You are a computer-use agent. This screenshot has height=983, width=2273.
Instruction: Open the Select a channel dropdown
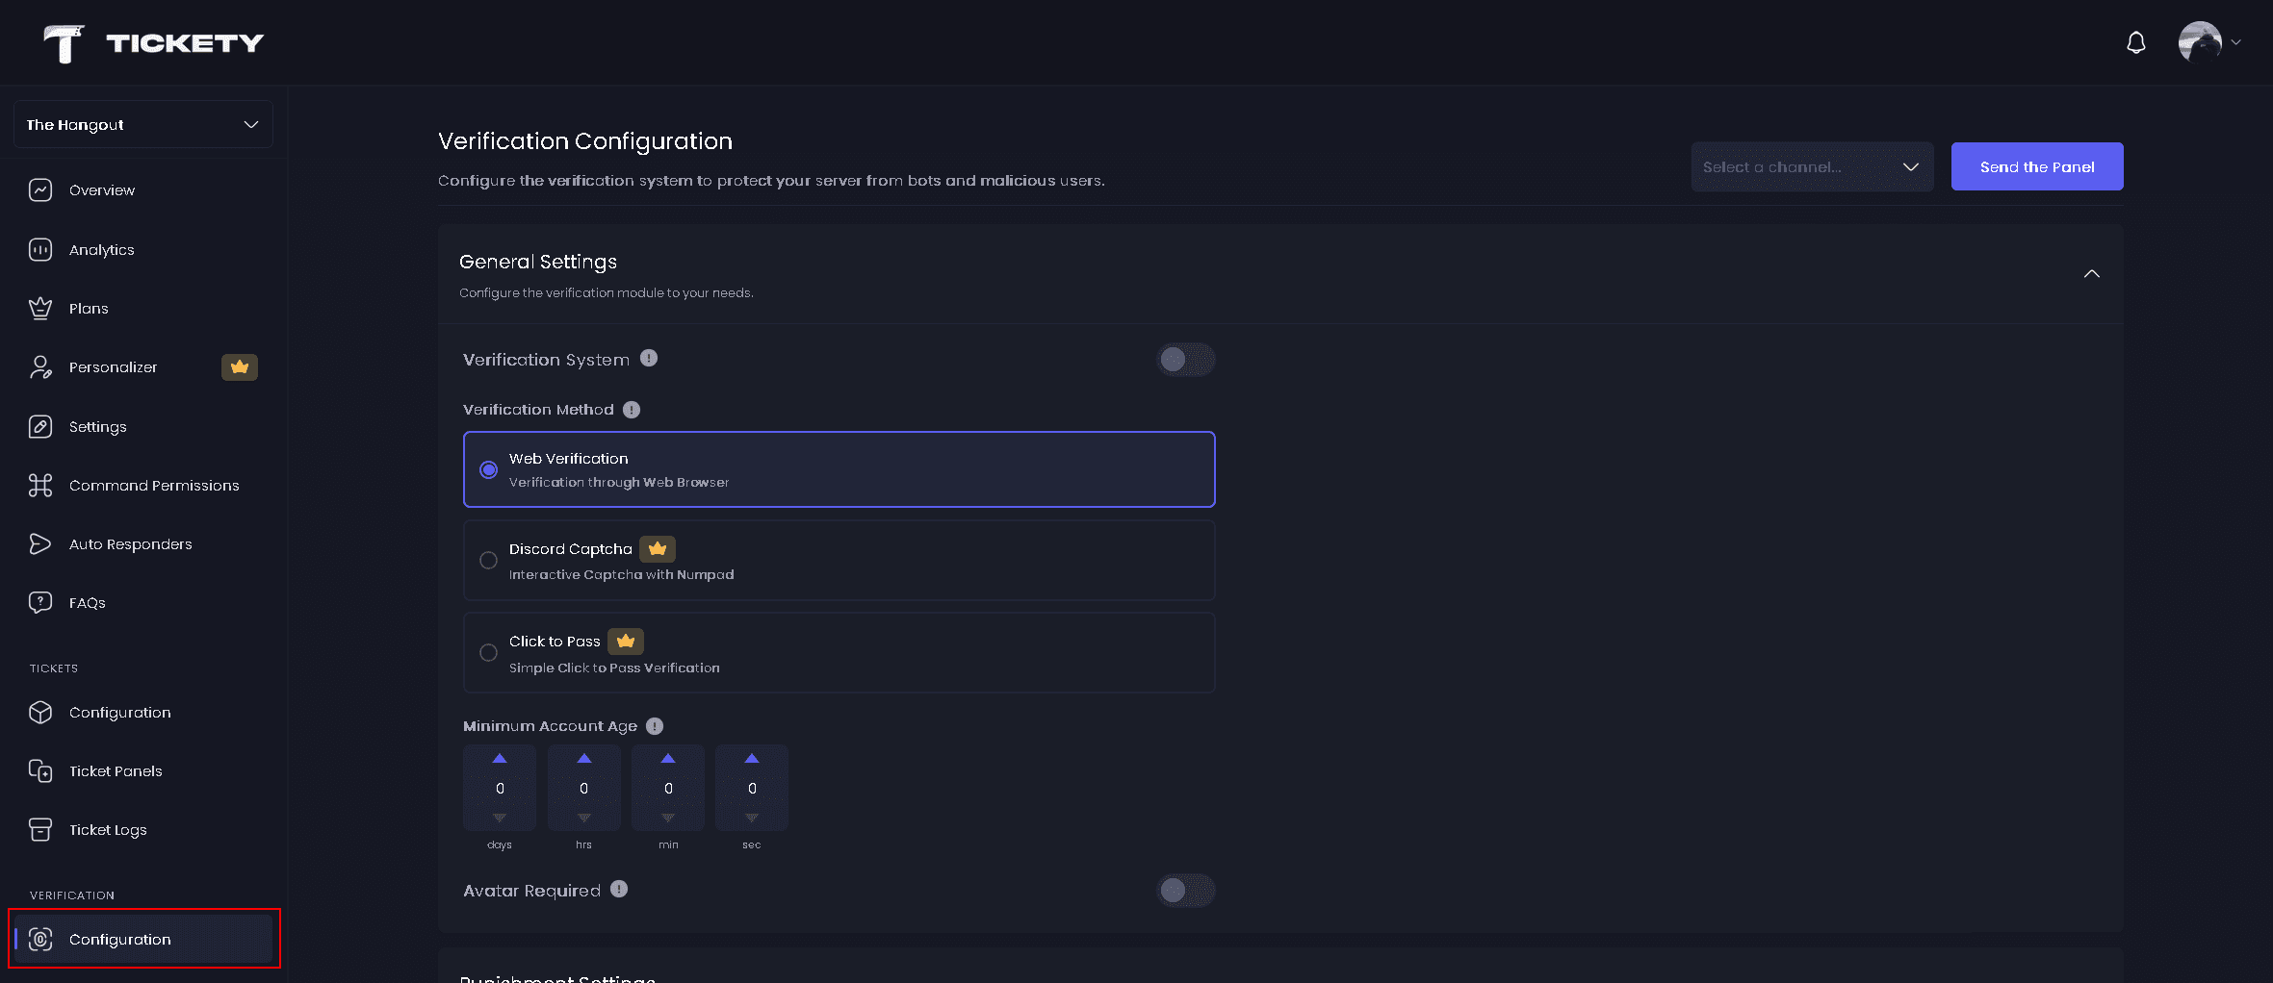[x=1811, y=167]
